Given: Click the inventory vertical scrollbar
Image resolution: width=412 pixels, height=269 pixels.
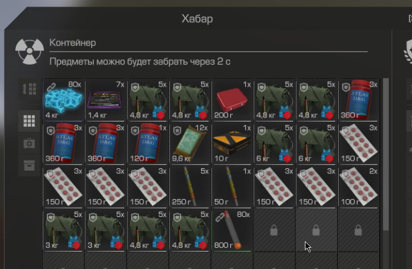Looking at the screenshot, I should click(386, 155).
